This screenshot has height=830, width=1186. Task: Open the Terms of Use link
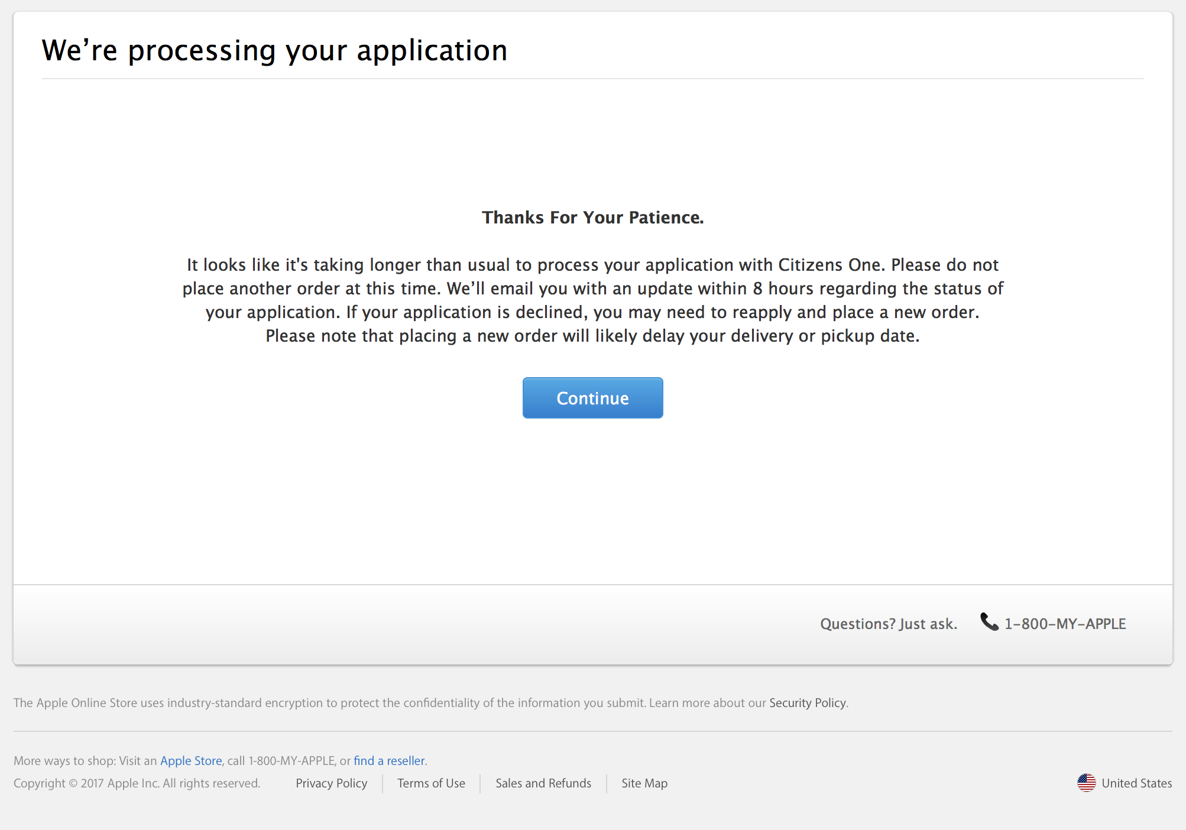click(x=431, y=783)
